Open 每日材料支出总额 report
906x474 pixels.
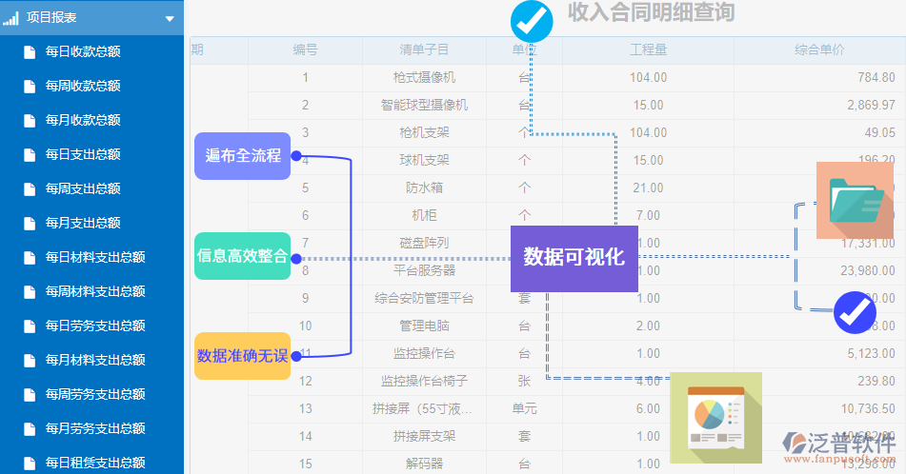click(x=95, y=257)
